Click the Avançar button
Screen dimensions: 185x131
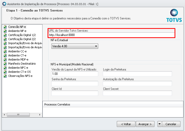click(x=145, y=124)
